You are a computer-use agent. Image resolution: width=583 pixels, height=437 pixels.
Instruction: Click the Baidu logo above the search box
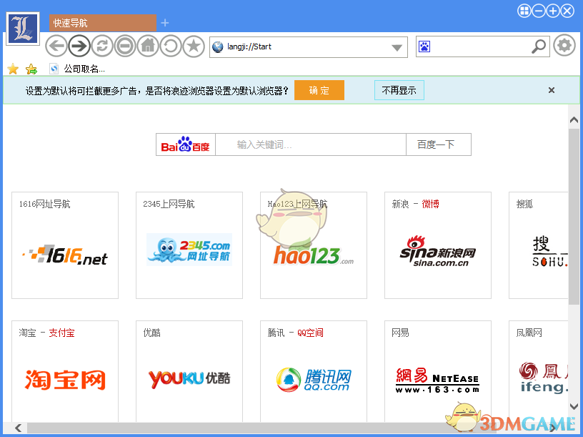[184, 144]
